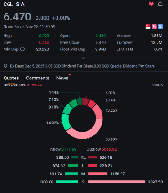Open the News tab
The image size is (168, 193).
[x=62, y=78]
